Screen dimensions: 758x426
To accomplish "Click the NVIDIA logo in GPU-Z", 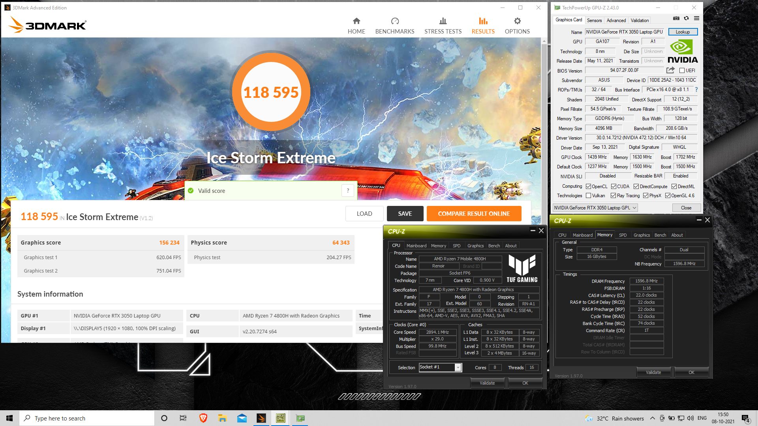I will click(683, 51).
